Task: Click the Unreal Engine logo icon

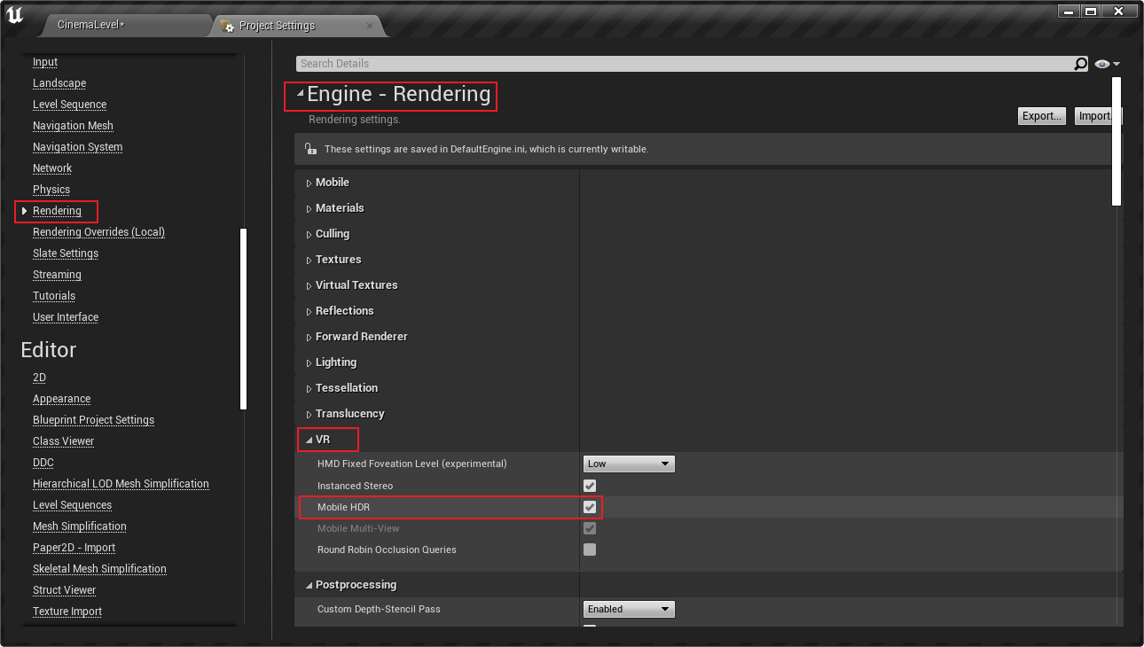Action: click(x=15, y=16)
